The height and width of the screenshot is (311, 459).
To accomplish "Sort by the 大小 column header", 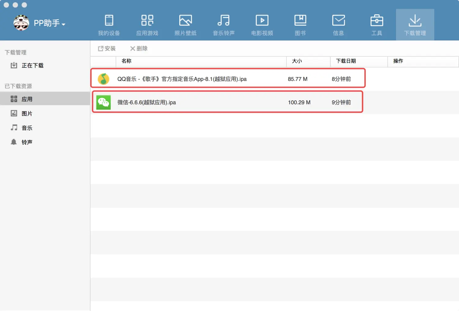I will [x=308, y=61].
